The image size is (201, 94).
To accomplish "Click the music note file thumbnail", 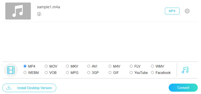I will point(18,11).
